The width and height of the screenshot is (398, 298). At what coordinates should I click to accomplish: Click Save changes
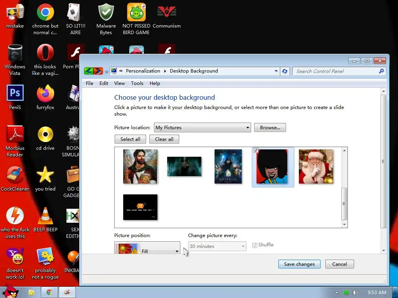coord(299,264)
